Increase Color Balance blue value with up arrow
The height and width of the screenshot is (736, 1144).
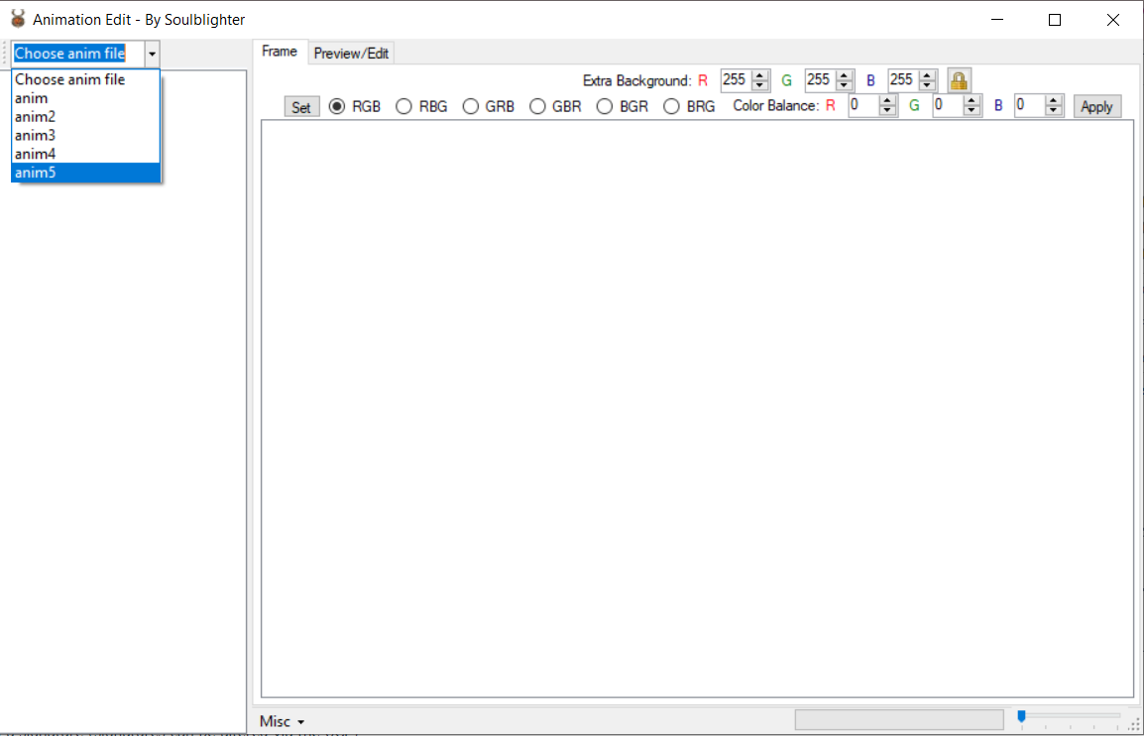pyautogui.click(x=1054, y=101)
